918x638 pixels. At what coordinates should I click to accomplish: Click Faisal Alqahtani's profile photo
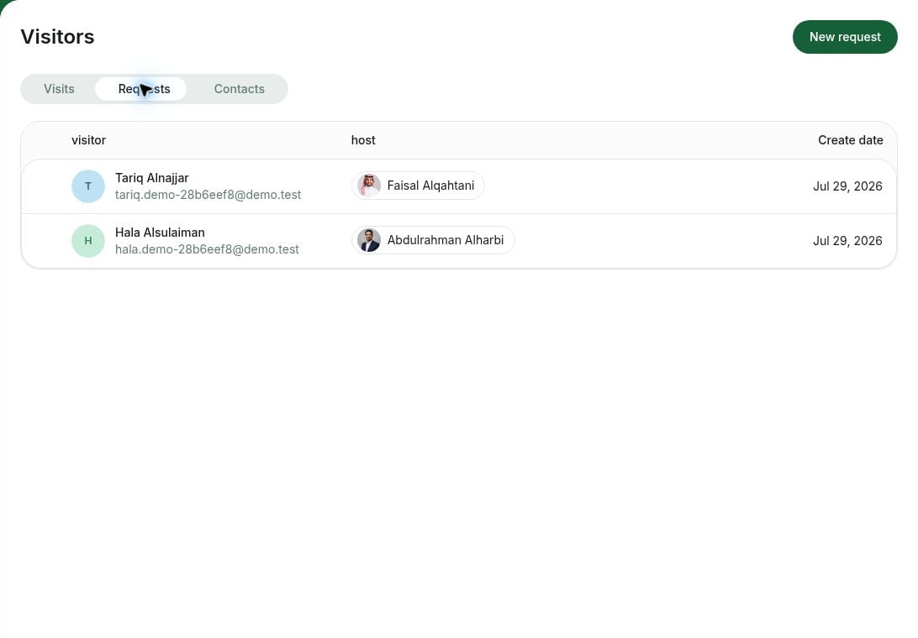pyautogui.click(x=369, y=186)
